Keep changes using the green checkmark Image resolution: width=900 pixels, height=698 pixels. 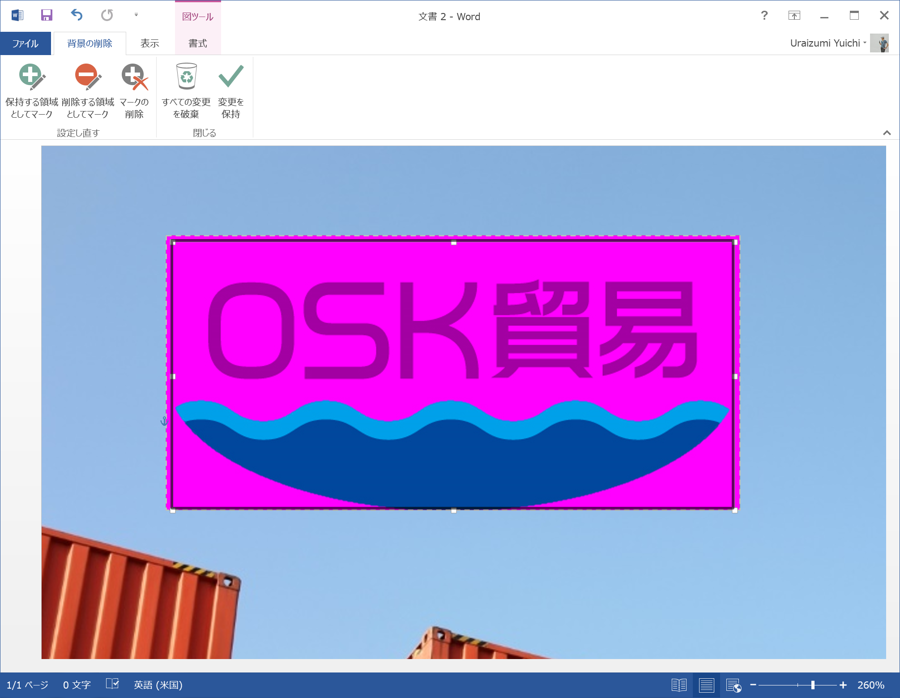click(x=230, y=77)
